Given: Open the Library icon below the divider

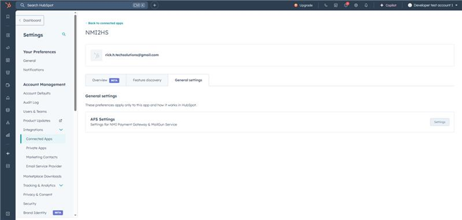Looking at the screenshot, I should pos(8,166).
